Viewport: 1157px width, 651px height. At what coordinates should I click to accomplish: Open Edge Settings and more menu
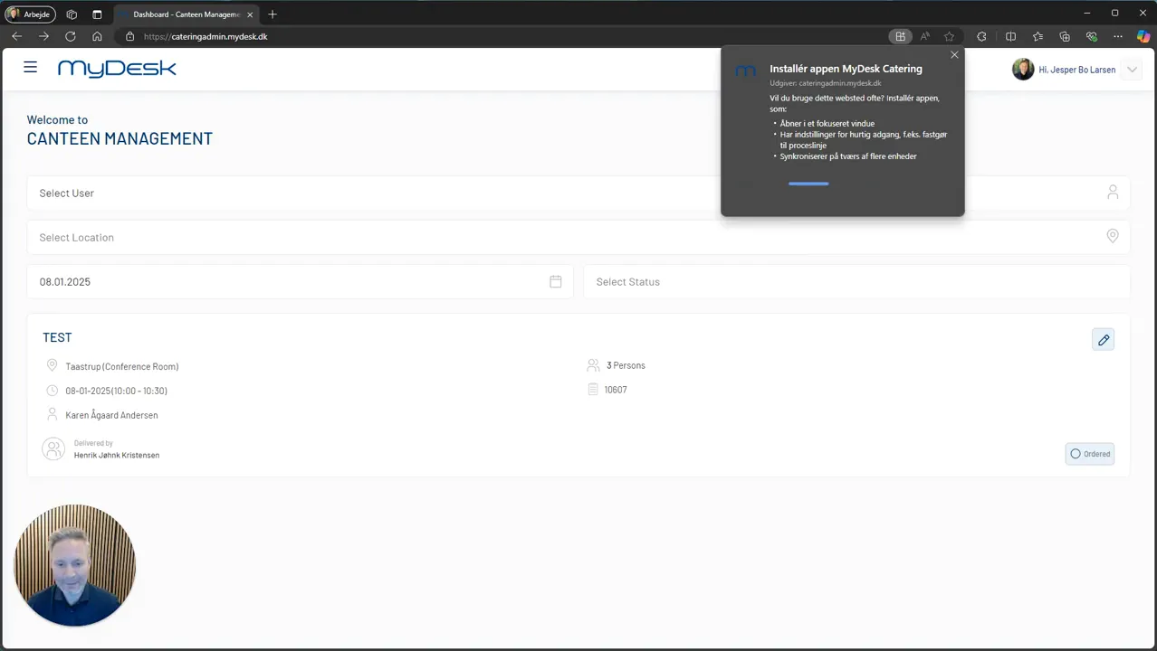1118,37
